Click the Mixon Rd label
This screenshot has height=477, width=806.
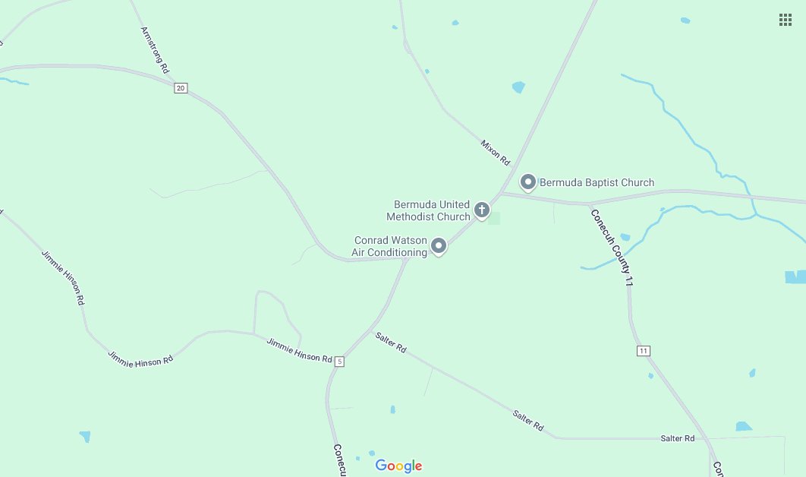[496, 153]
